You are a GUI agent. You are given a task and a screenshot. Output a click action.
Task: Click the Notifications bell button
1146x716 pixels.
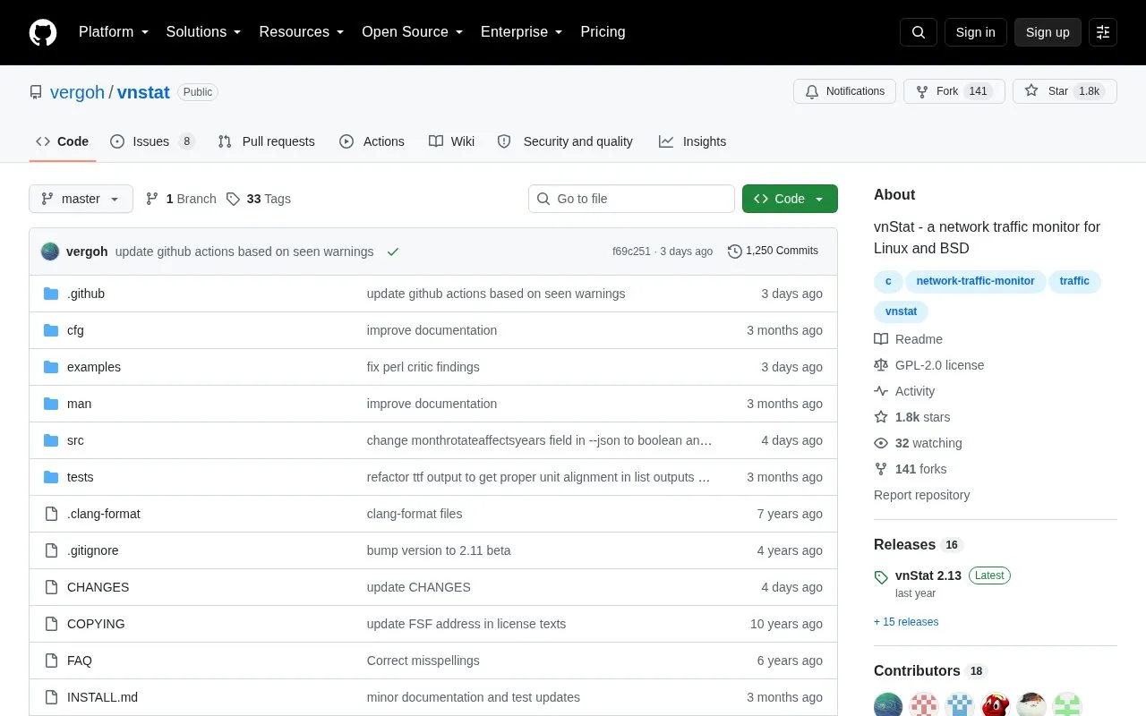tap(844, 91)
